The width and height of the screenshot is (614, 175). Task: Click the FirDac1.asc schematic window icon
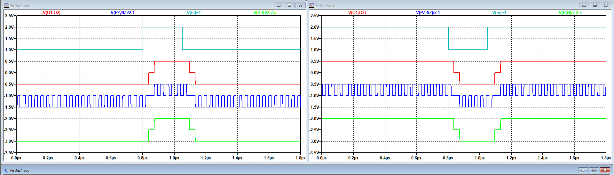click(x=6, y=170)
